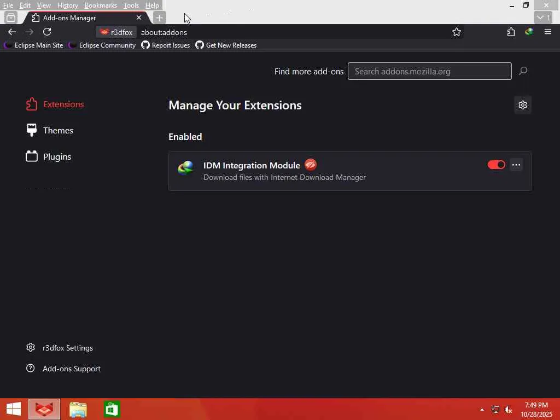Go back using the back arrow
The width and height of the screenshot is (560, 420).
[12, 32]
